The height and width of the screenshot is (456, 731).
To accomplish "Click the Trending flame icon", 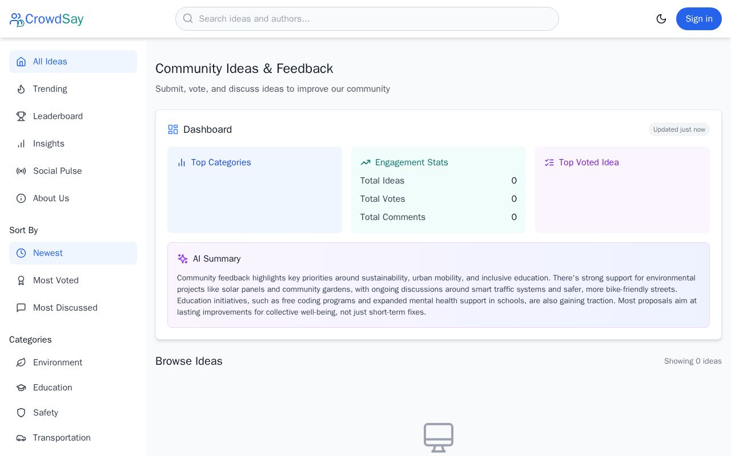I will [x=21, y=89].
